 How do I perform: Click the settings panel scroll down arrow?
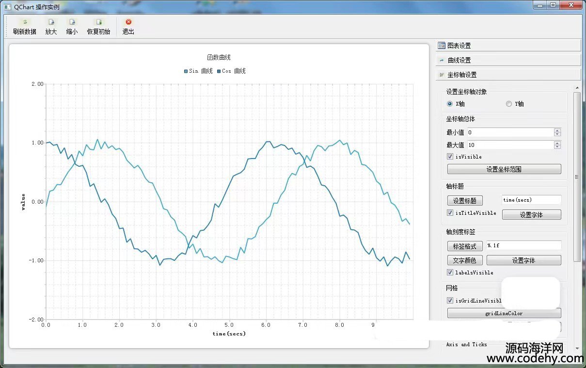(577, 349)
